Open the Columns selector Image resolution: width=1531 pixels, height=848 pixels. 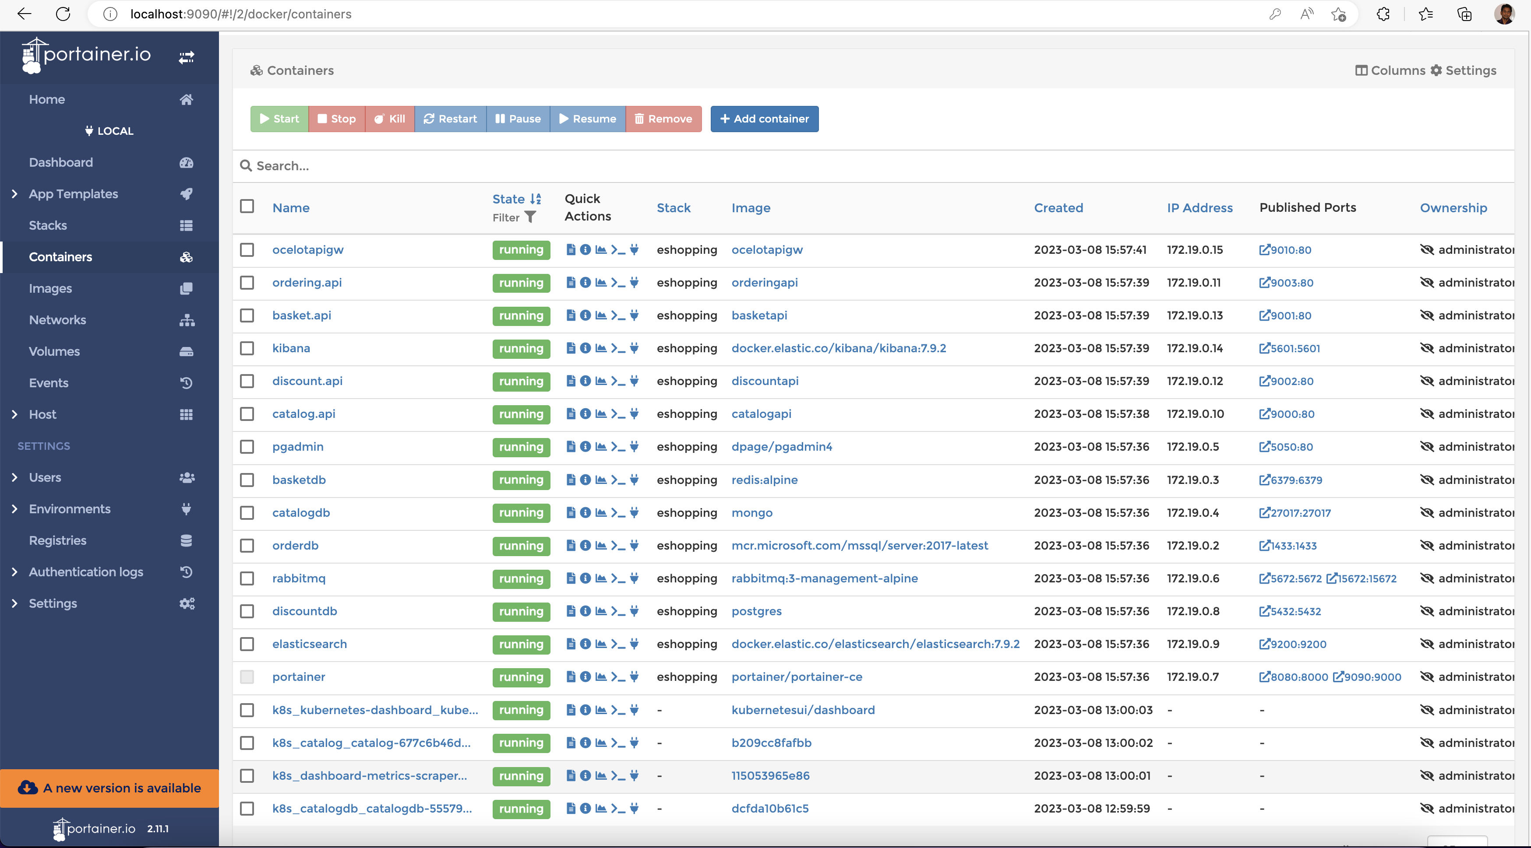click(x=1390, y=70)
